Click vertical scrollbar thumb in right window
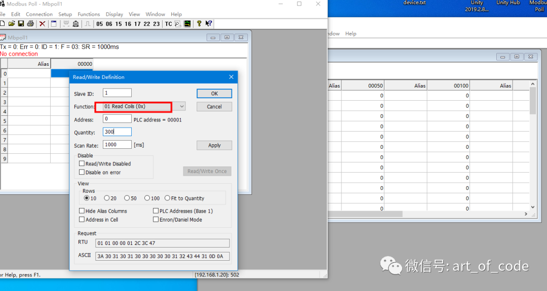This screenshot has width=547, height=291. (x=533, y=101)
